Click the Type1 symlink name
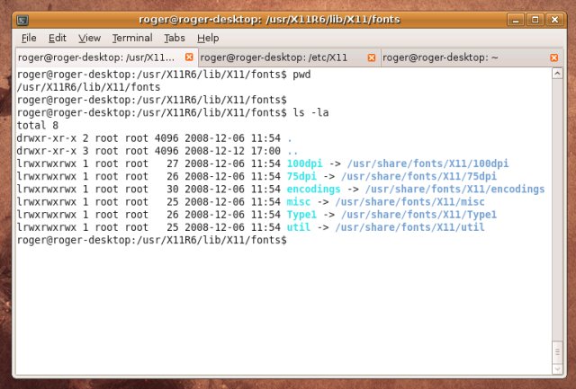 pyautogui.click(x=301, y=215)
